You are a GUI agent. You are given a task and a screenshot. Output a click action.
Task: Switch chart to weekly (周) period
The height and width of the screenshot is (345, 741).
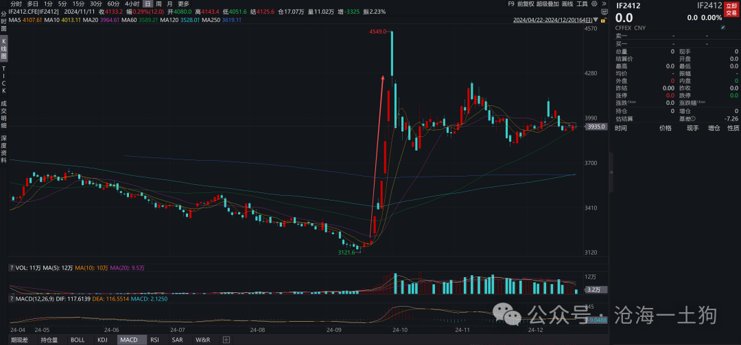(x=158, y=3)
